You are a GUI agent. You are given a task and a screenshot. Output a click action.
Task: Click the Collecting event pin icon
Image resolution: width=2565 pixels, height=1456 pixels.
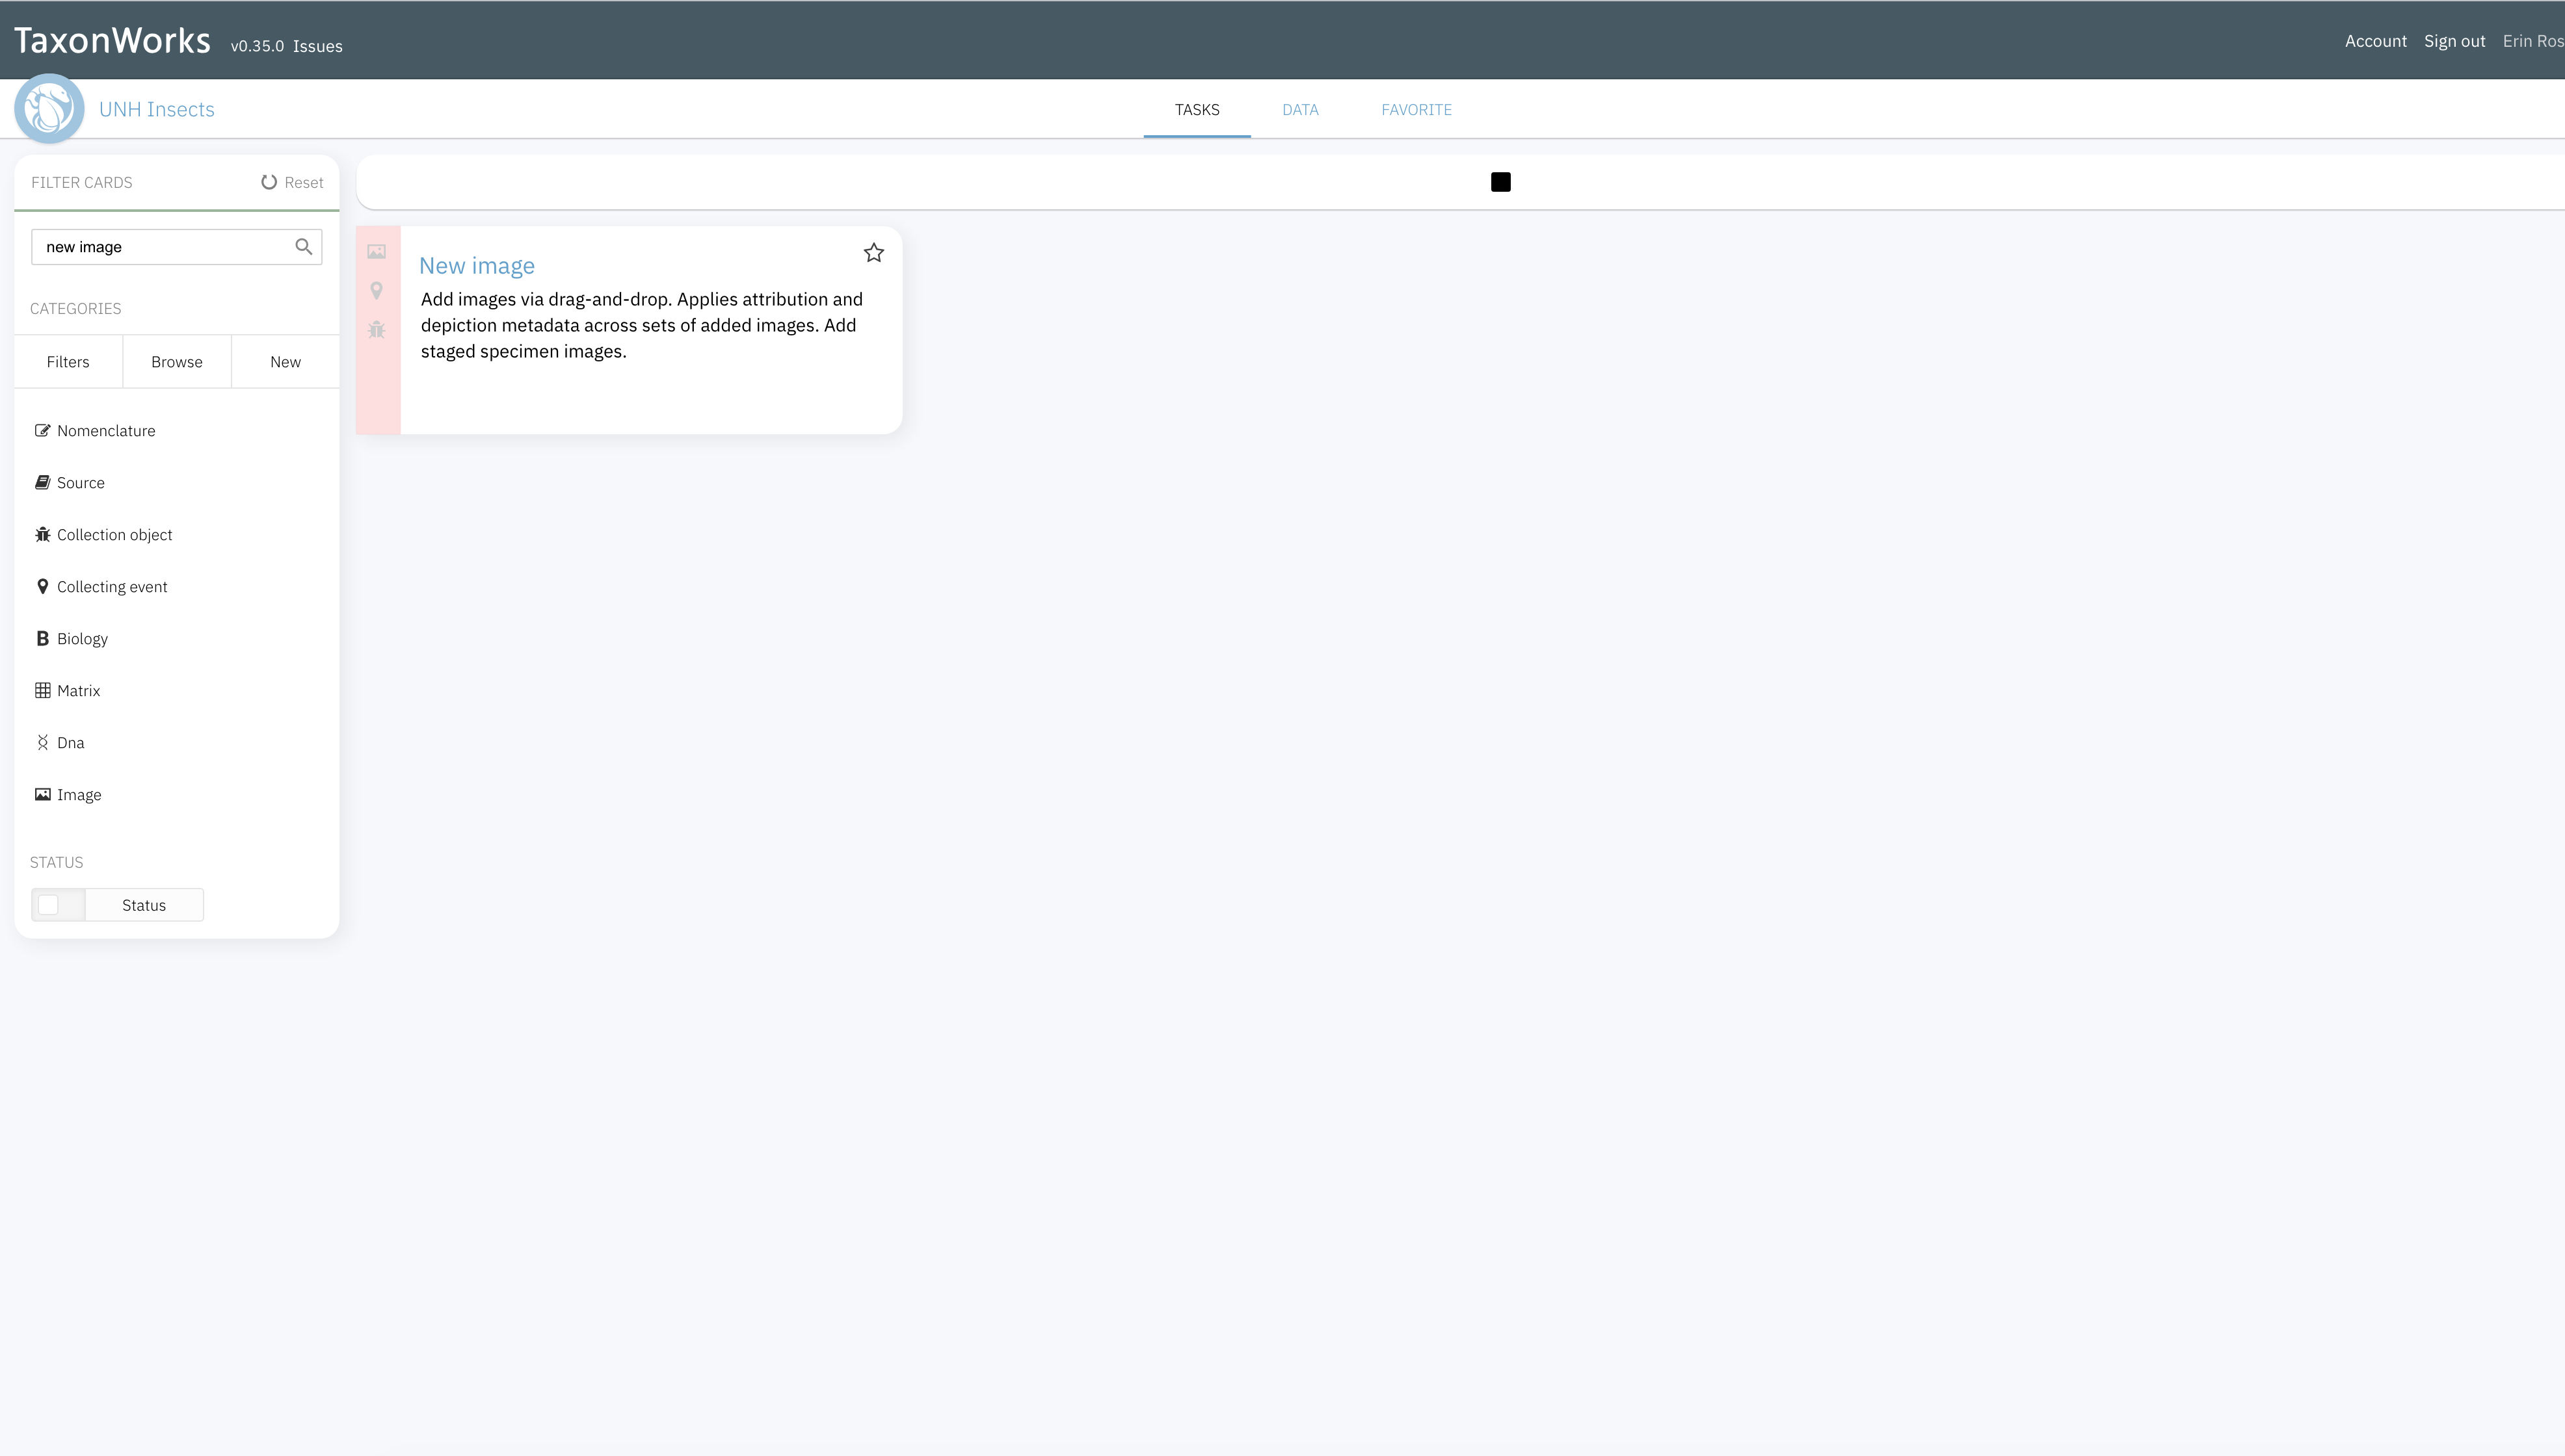coord(42,586)
